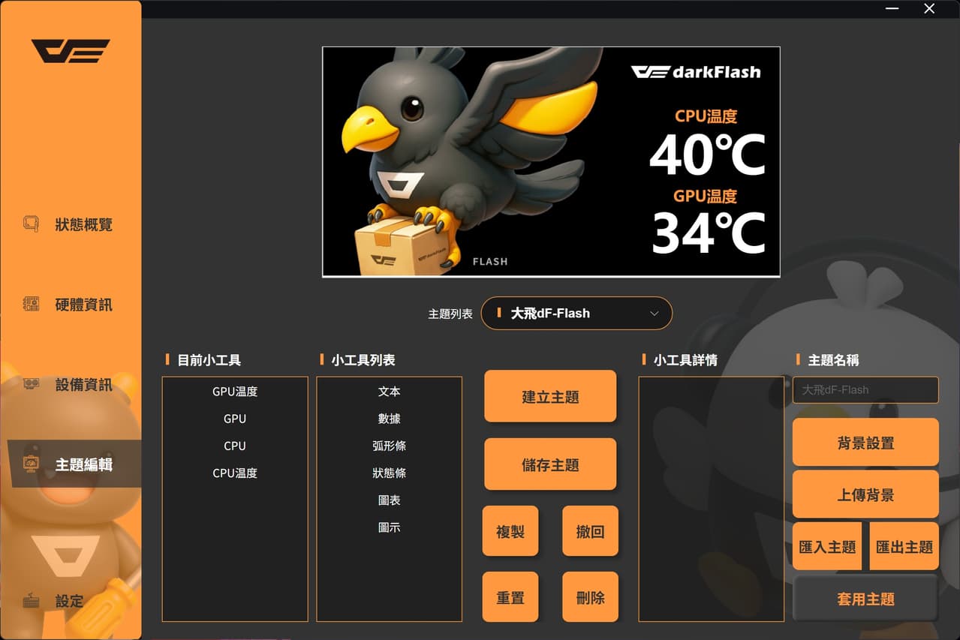Select CPU in the current widget list
This screenshot has width=960, height=640.
(235, 446)
